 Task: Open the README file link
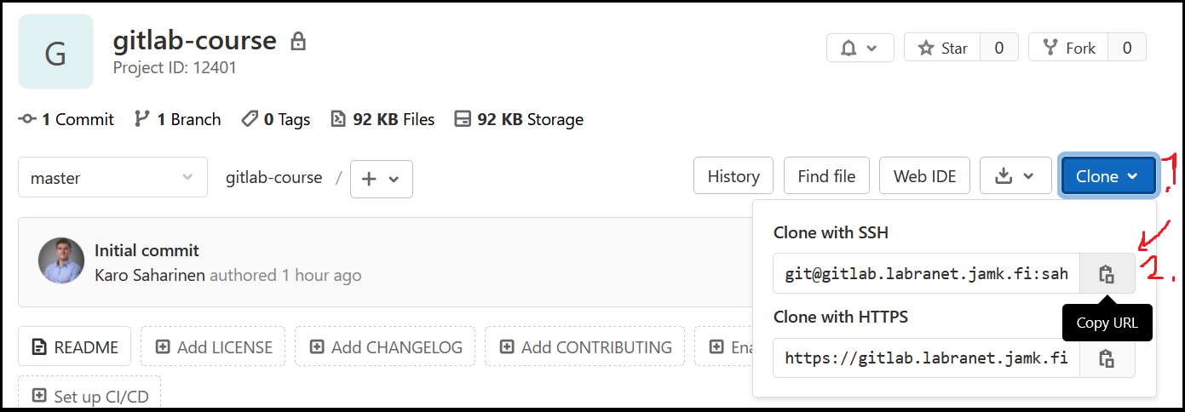[x=74, y=346]
